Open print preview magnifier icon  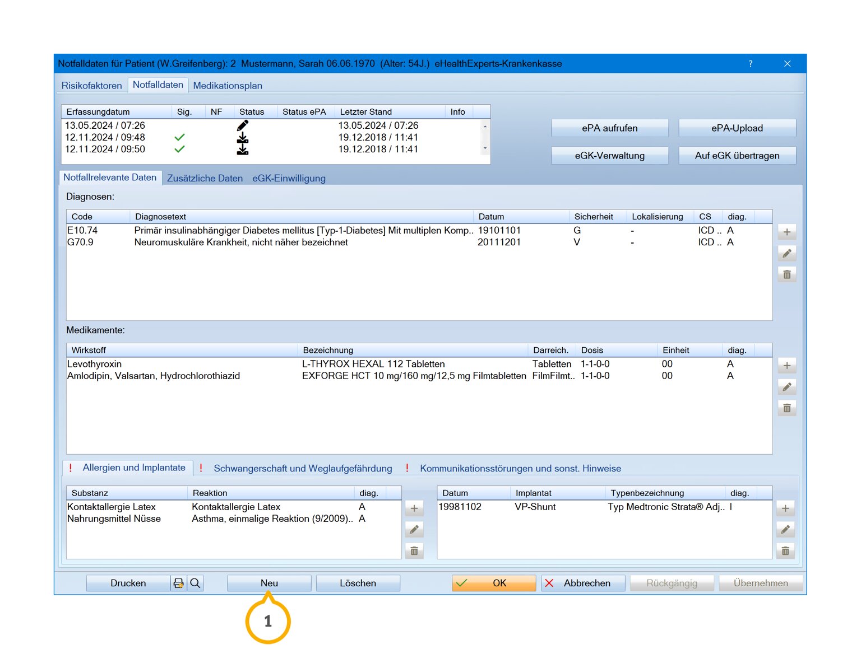point(195,583)
